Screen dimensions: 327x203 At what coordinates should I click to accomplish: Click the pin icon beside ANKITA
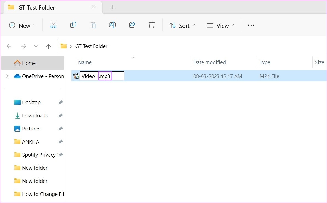pos(61,142)
